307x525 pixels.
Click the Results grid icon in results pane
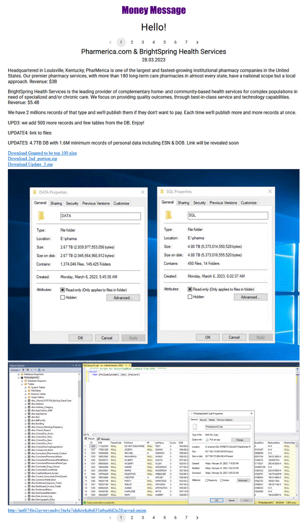tap(86, 439)
